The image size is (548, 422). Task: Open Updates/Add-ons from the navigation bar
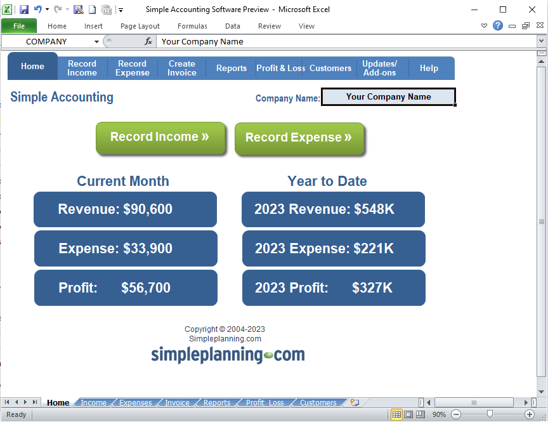click(x=379, y=68)
